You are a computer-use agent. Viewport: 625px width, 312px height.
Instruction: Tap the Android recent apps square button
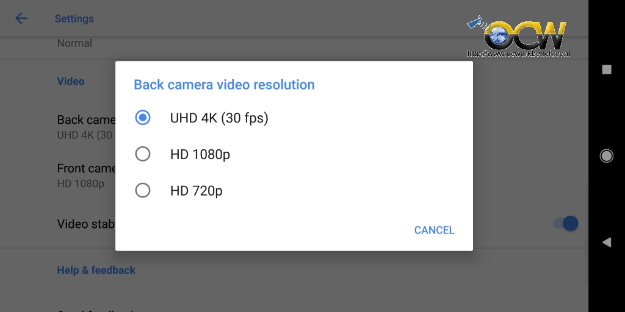[x=606, y=69]
